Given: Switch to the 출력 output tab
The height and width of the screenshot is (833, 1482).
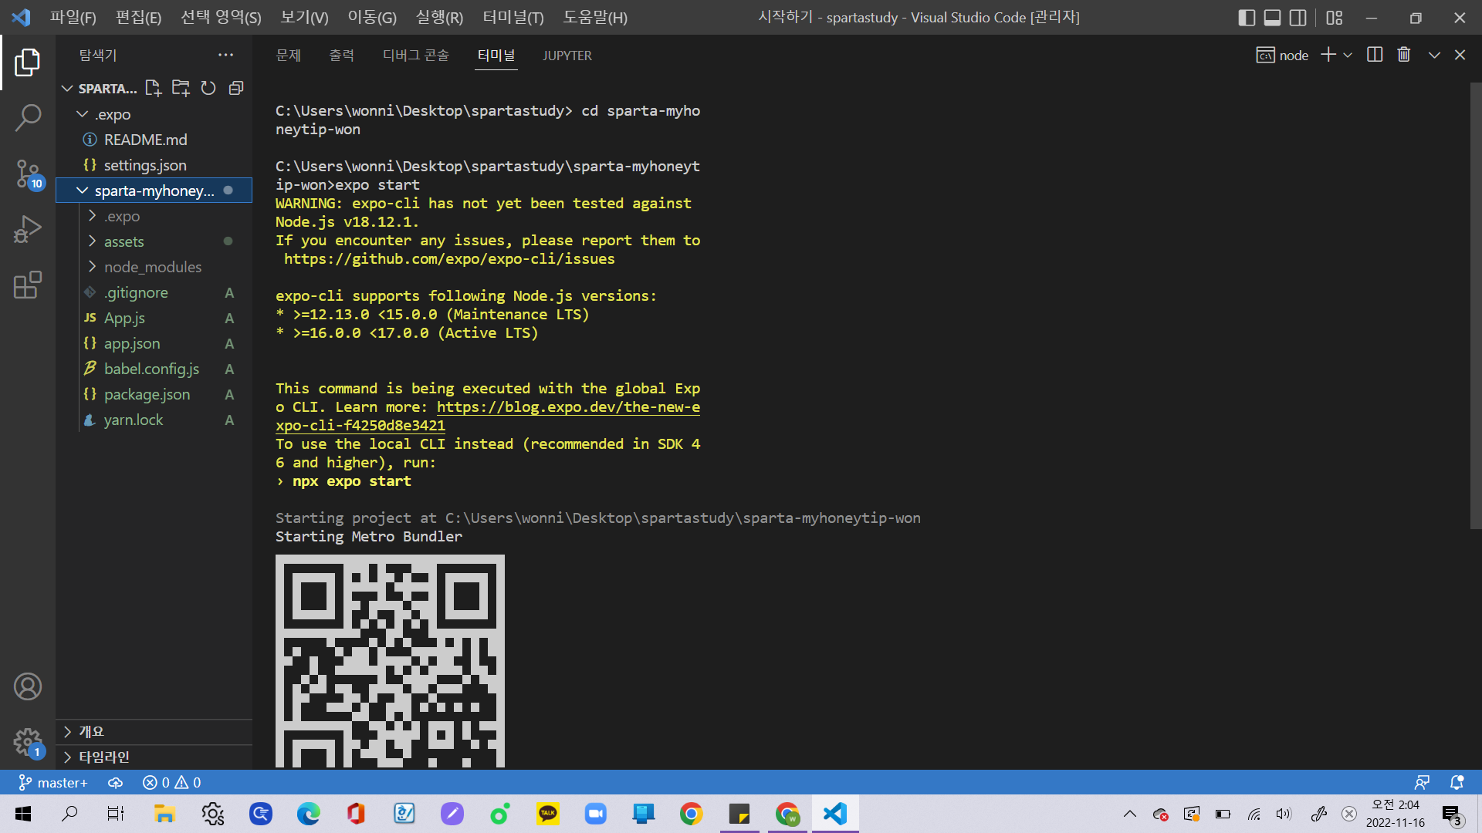Looking at the screenshot, I should coord(341,55).
